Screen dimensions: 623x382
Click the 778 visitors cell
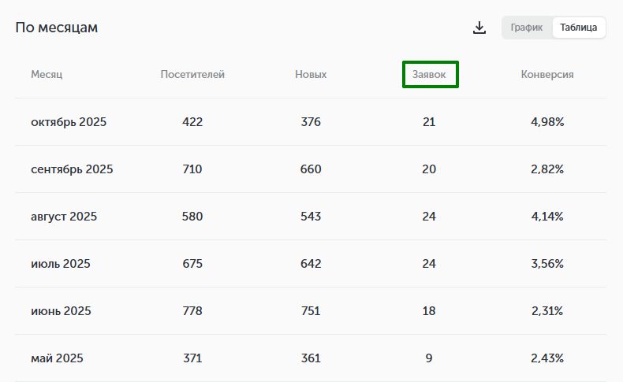192,311
